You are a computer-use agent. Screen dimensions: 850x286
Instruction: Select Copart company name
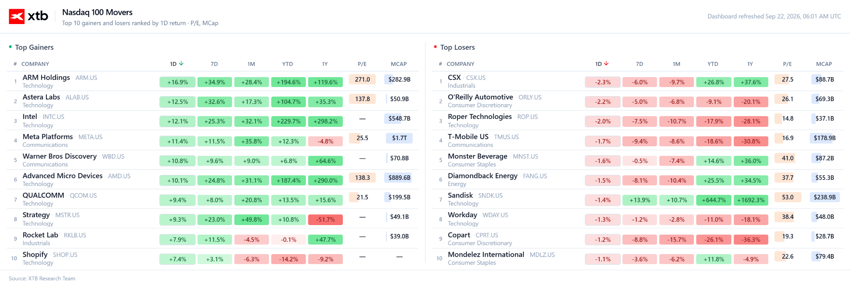click(x=459, y=235)
